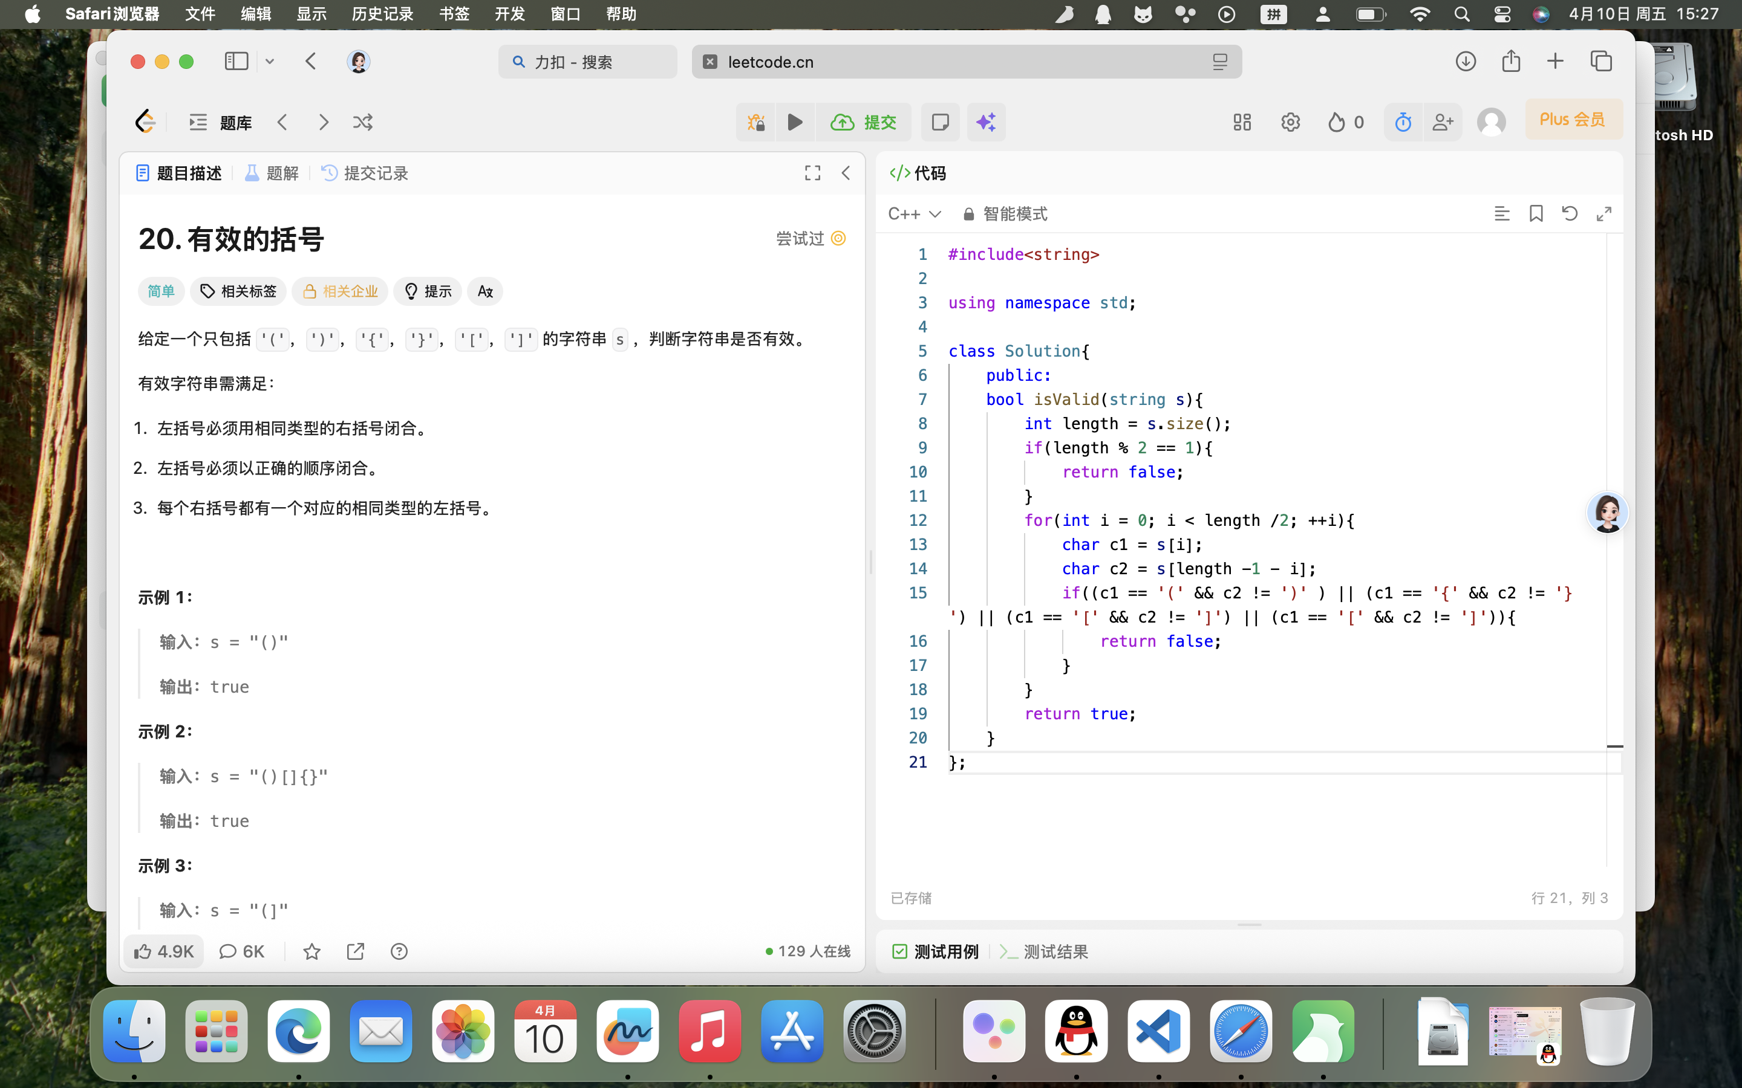Collapse the description panel chevron
This screenshot has height=1088, width=1742.
tap(846, 173)
